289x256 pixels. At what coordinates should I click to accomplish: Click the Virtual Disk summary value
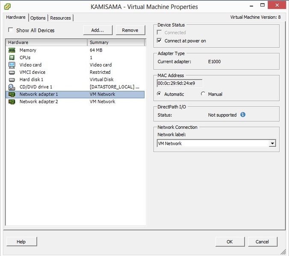pos(102,80)
